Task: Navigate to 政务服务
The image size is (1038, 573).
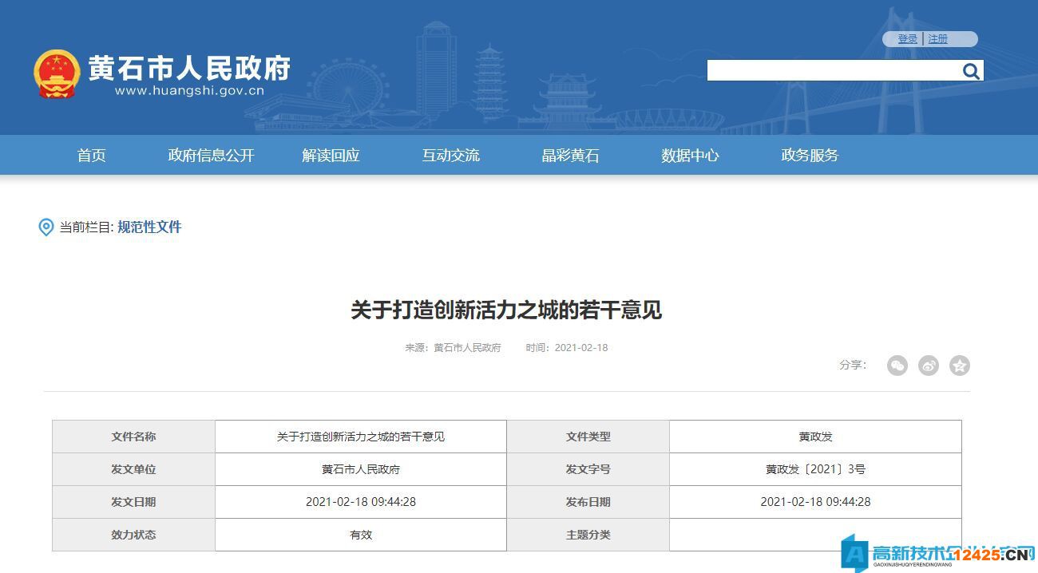Action: pos(809,155)
